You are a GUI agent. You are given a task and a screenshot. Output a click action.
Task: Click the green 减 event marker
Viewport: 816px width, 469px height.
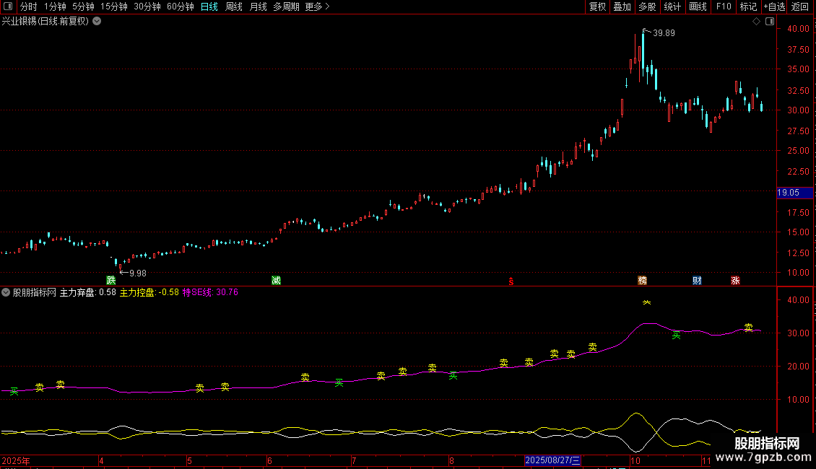click(x=276, y=280)
